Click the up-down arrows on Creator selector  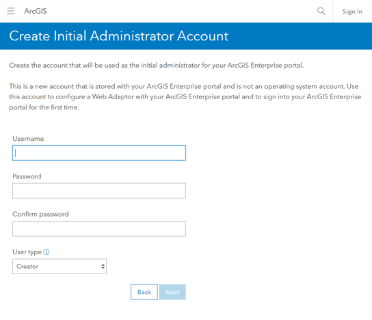tap(103, 267)
